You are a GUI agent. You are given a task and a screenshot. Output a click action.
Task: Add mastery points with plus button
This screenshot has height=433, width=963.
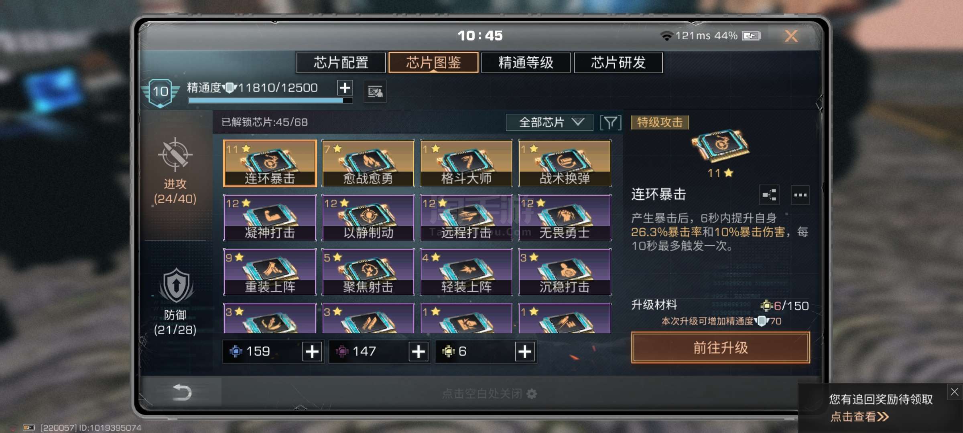coord(345,88)
